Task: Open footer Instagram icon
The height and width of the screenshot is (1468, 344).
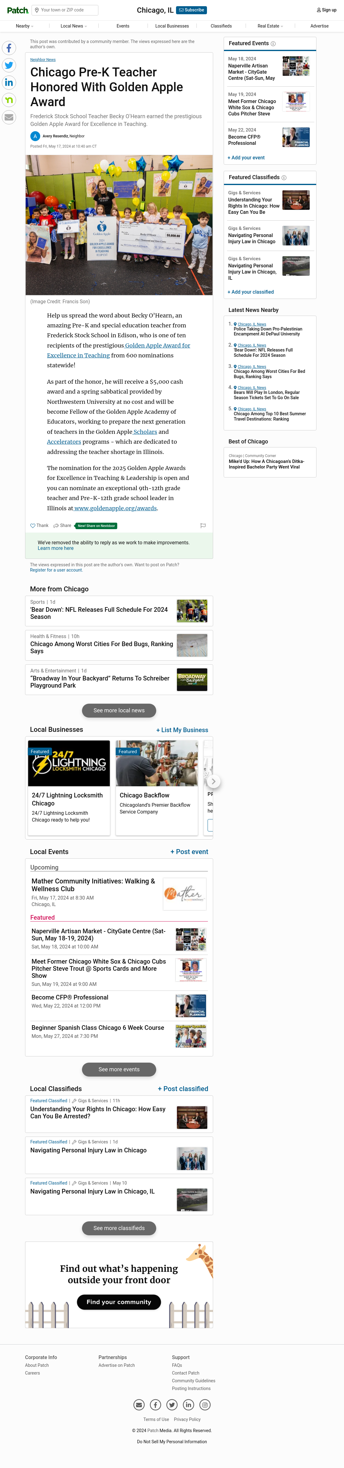Action: (x=205, y=1405)
